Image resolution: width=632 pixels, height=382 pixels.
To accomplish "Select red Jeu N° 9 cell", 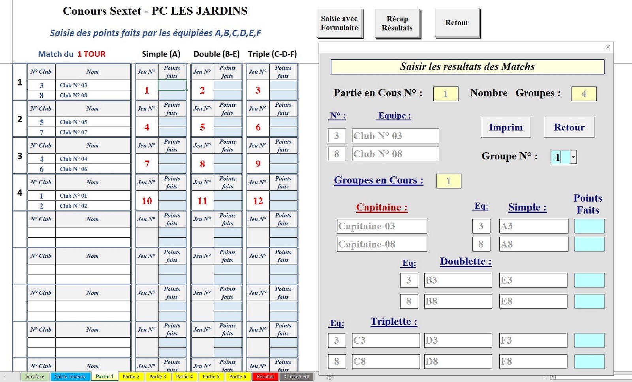I will pyautogui.click(x=258, y=164).
